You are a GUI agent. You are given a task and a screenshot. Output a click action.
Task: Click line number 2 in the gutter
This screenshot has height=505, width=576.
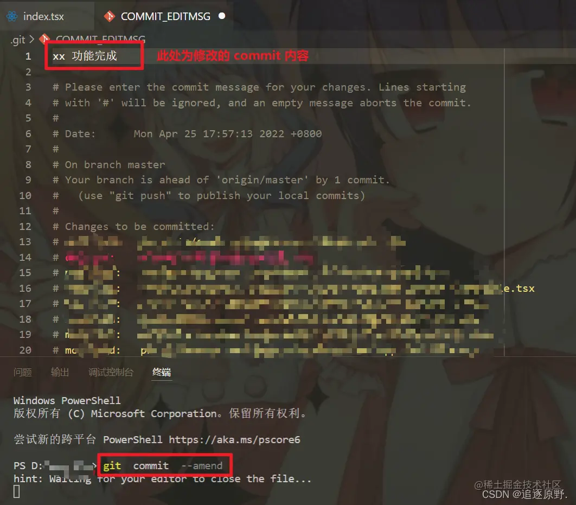tap(28, 72)
